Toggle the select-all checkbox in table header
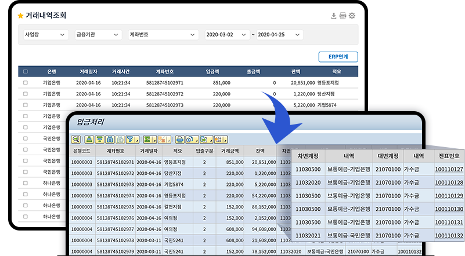Screen dimensions: 465x256 point(25,72)
